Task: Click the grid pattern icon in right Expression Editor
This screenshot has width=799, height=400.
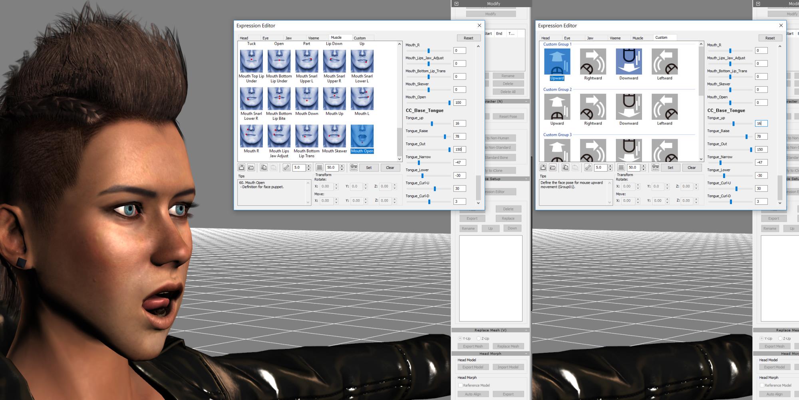Action: pos(621,168)
